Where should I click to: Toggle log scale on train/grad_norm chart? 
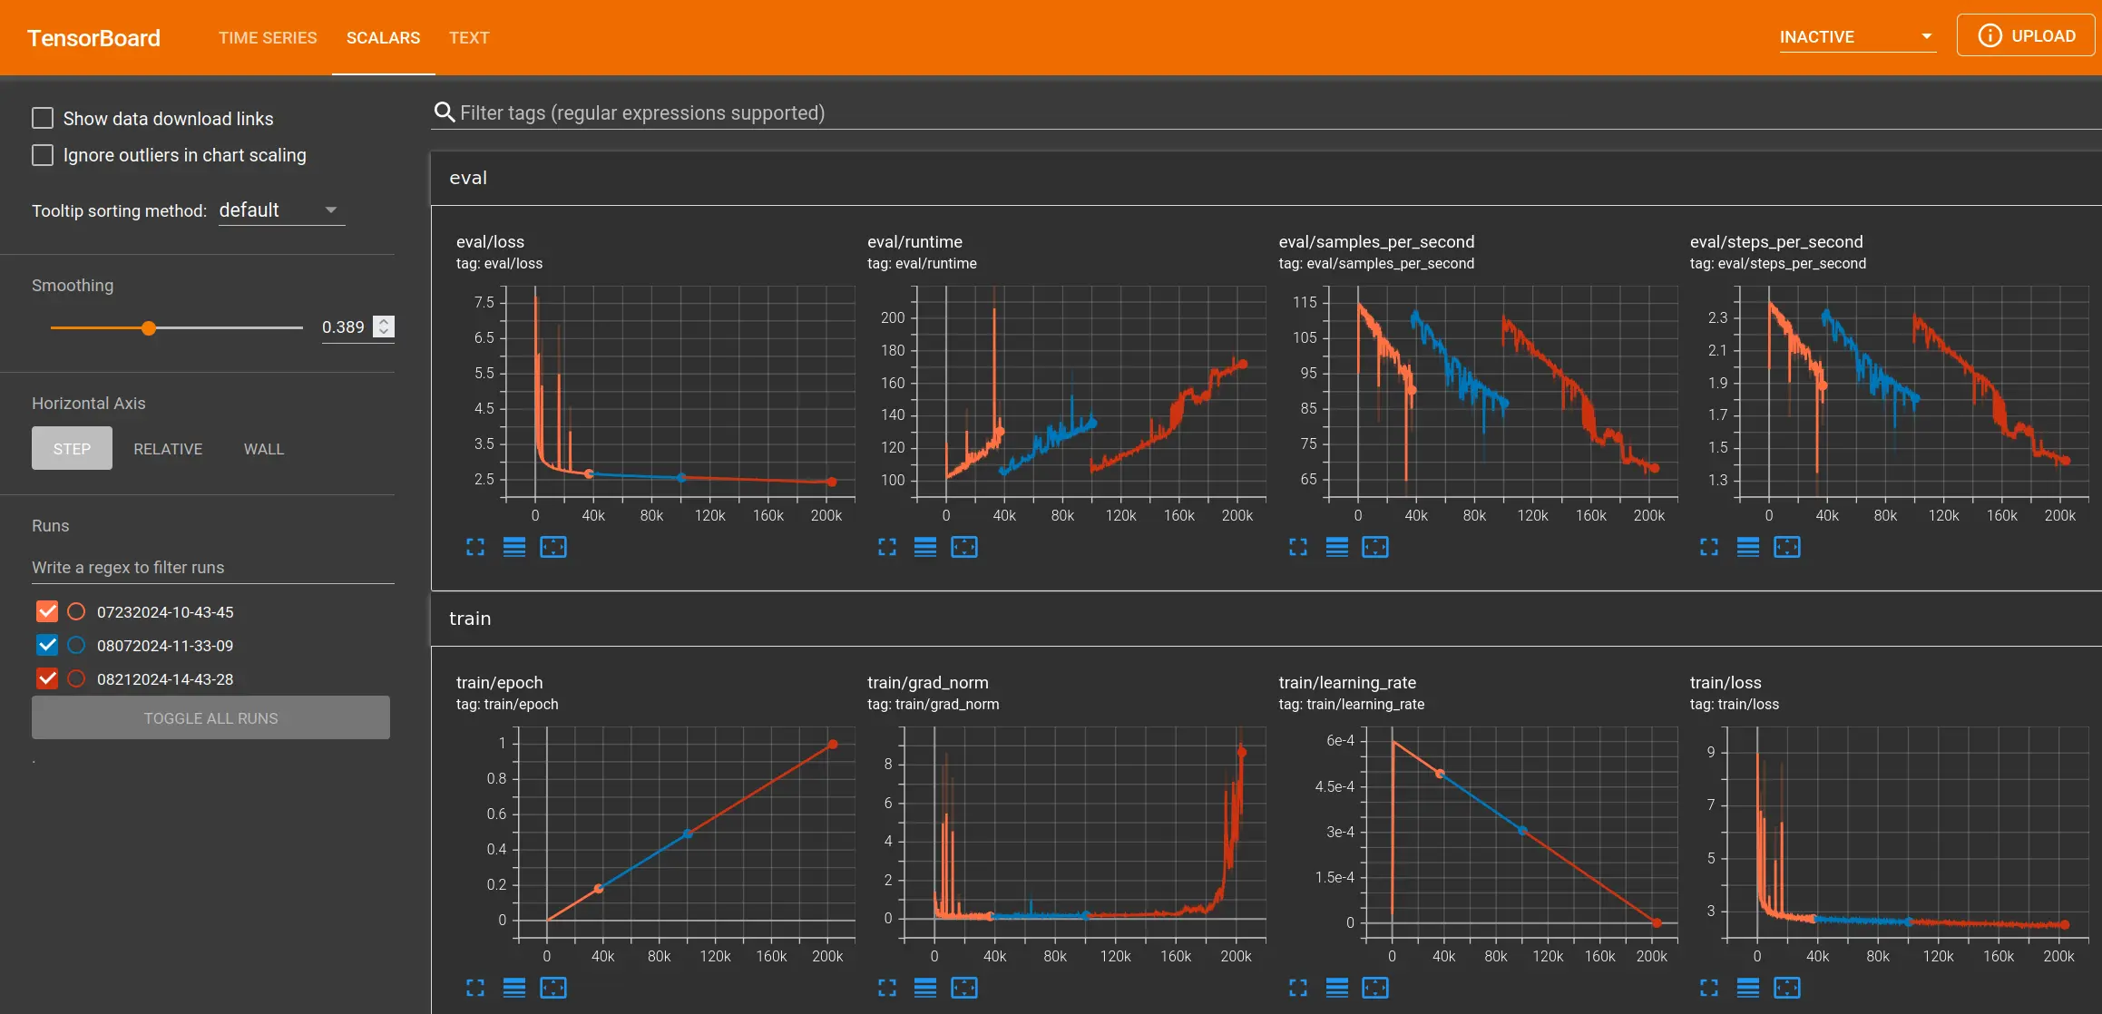(925, 988)
